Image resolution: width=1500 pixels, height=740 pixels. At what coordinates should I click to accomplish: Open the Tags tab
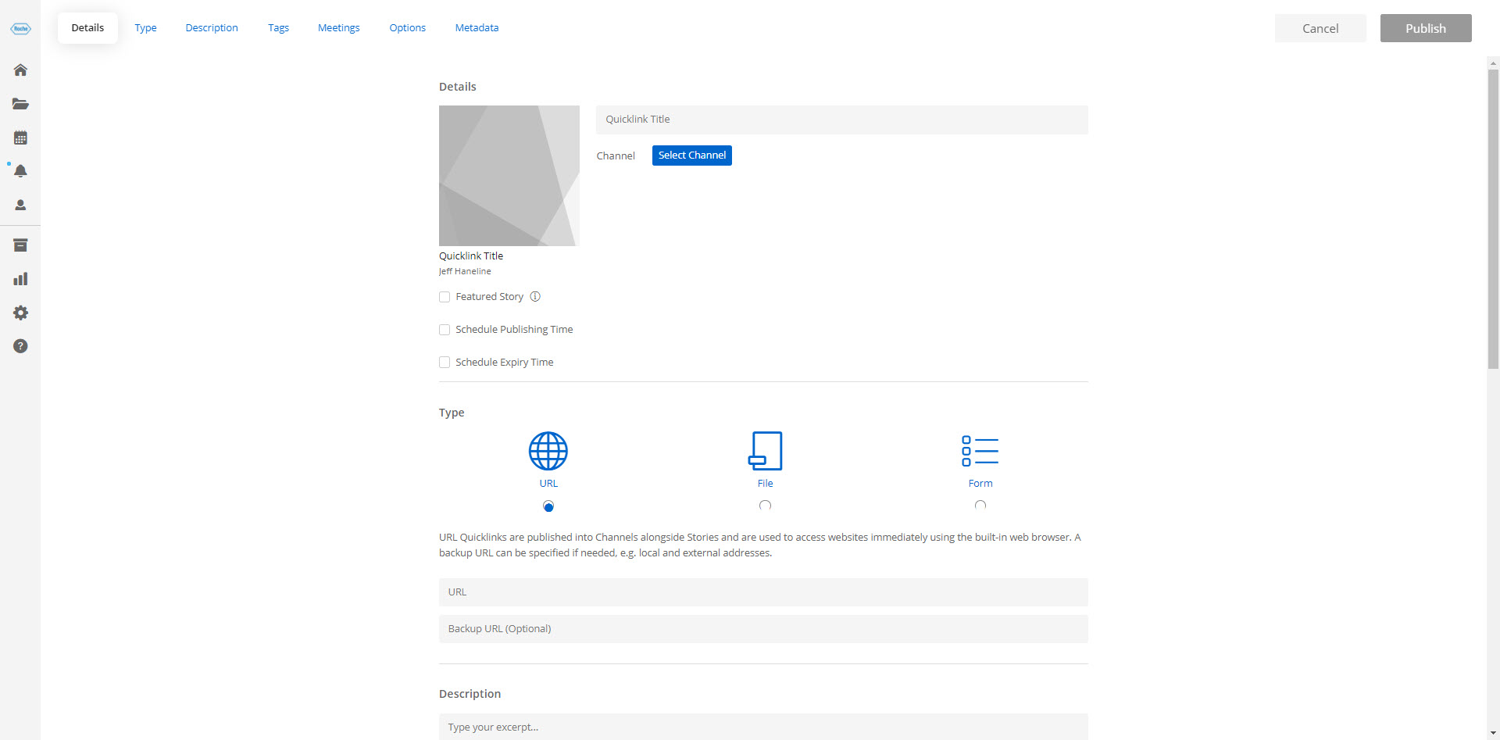pos(278,28)
